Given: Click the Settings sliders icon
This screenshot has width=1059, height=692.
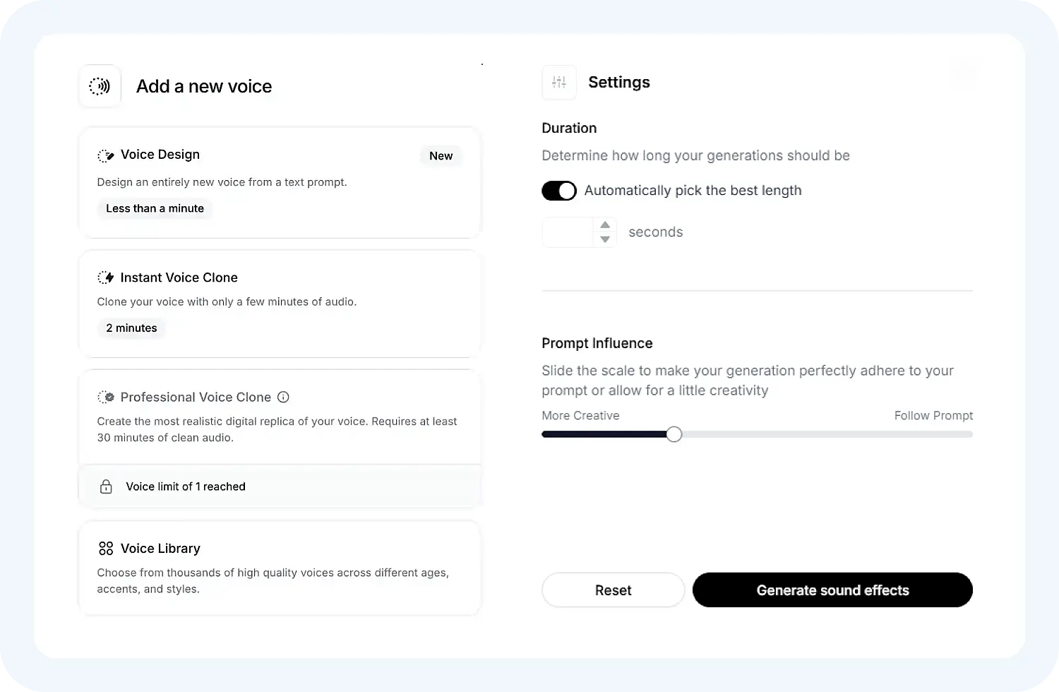Looking at the screenshot, I should 559,83.
